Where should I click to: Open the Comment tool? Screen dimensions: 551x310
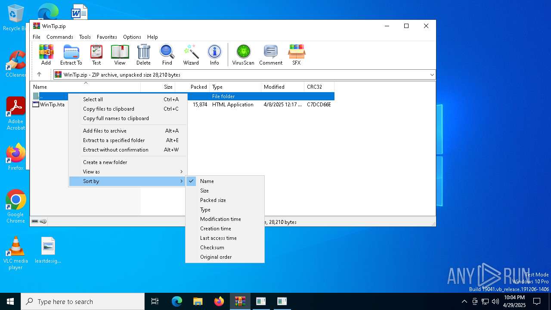(271, 55)
